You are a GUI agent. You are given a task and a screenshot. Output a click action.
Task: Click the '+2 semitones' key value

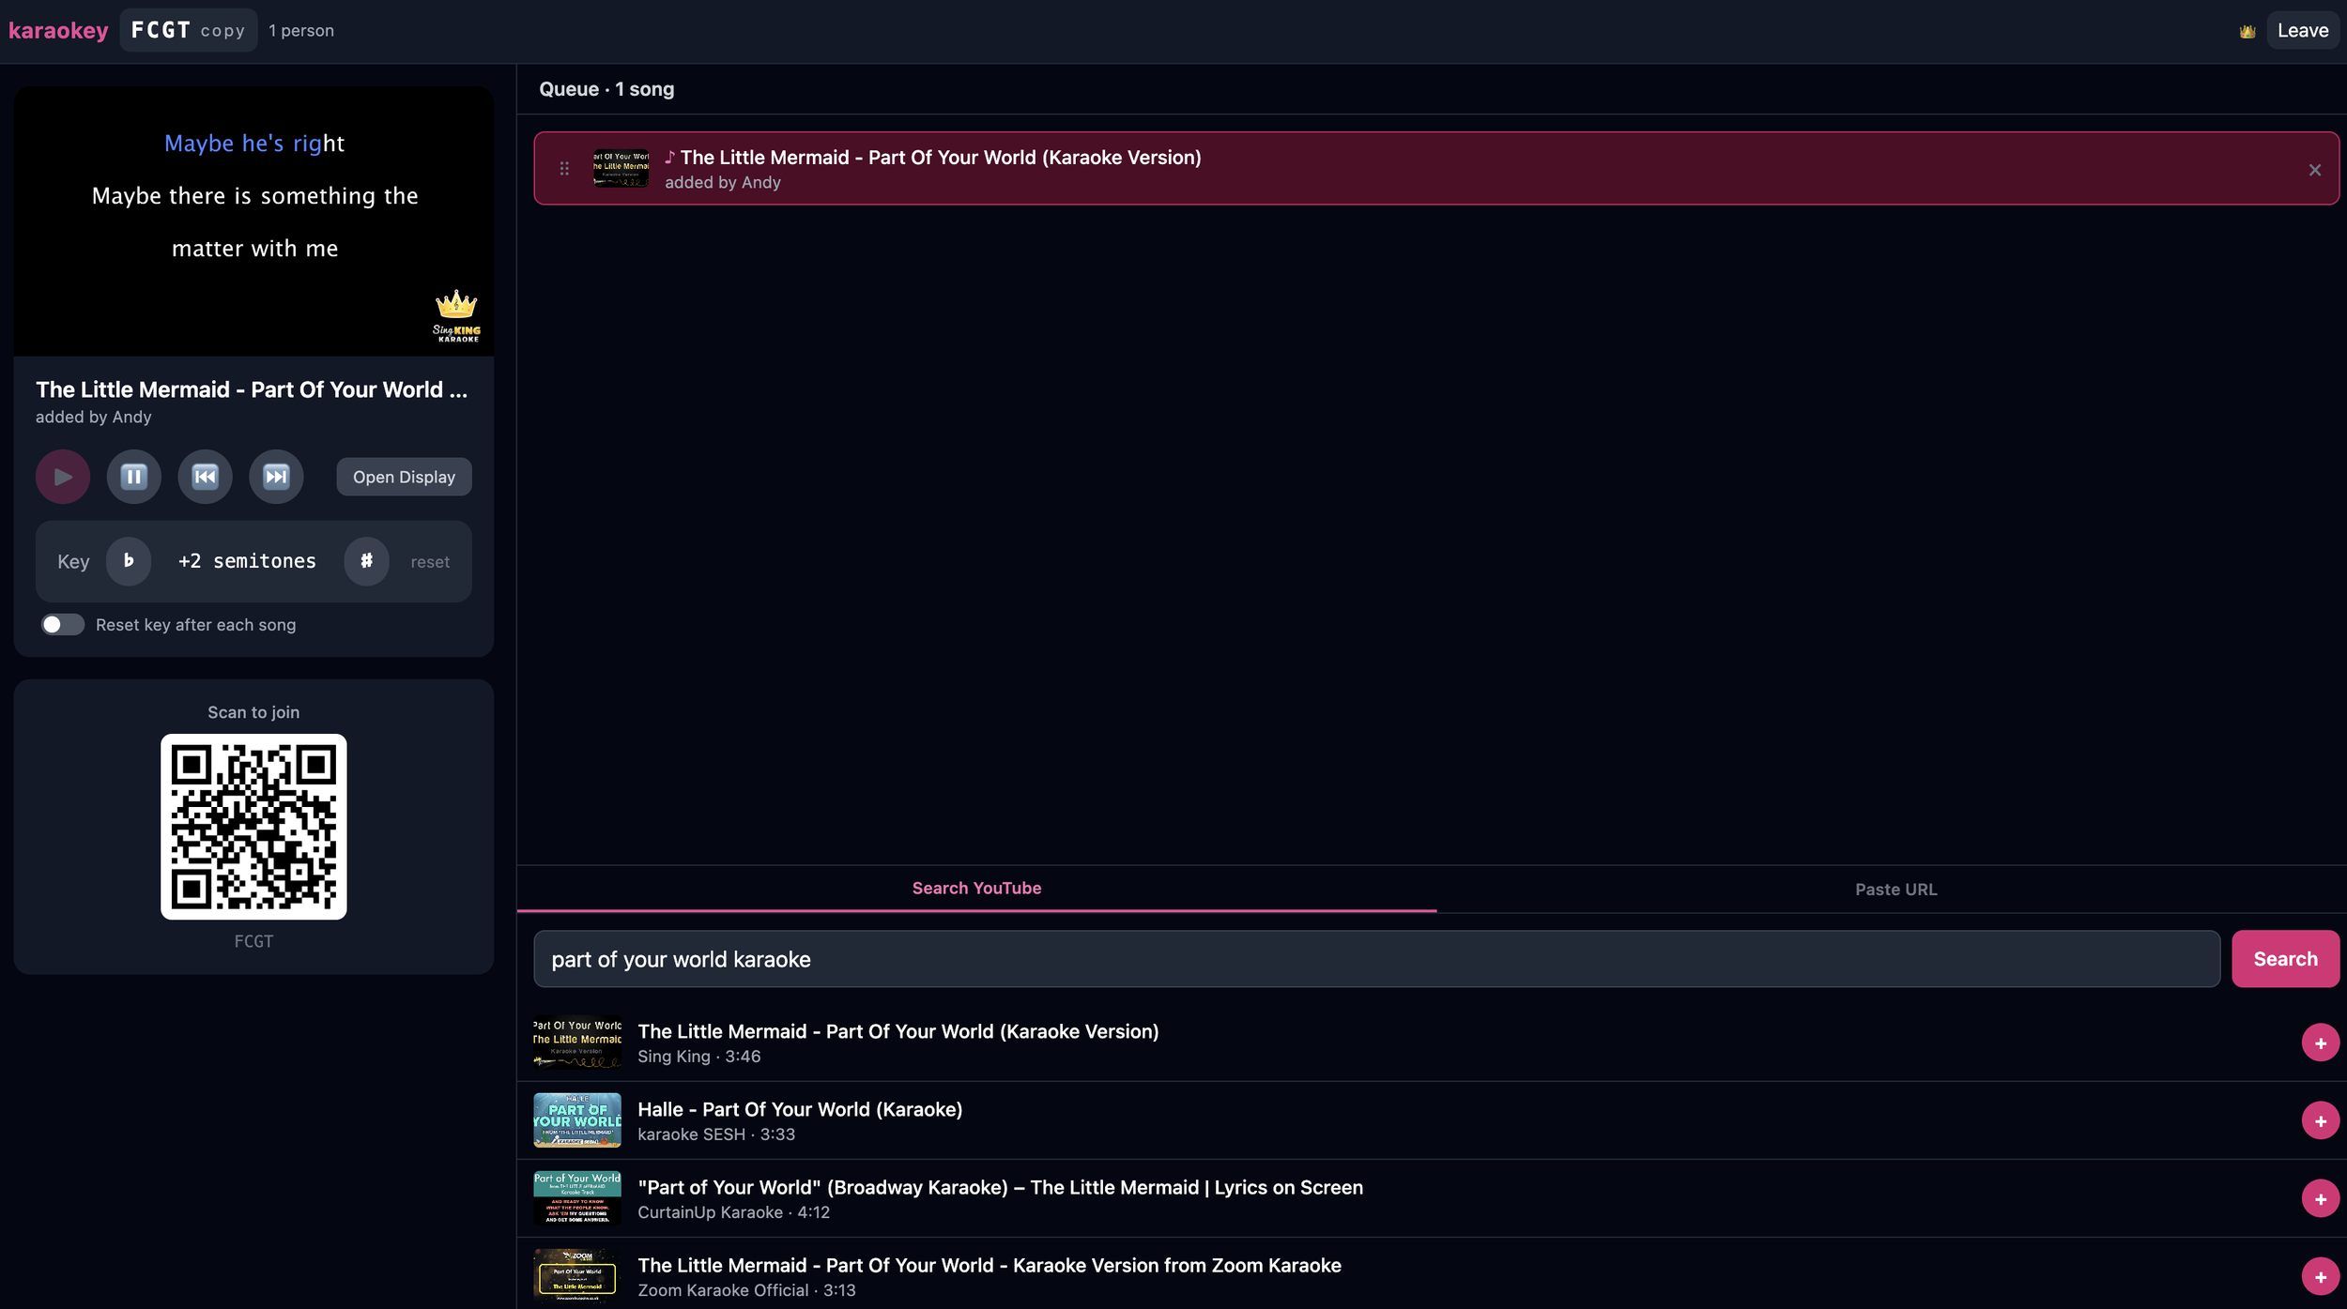(247, 561)
